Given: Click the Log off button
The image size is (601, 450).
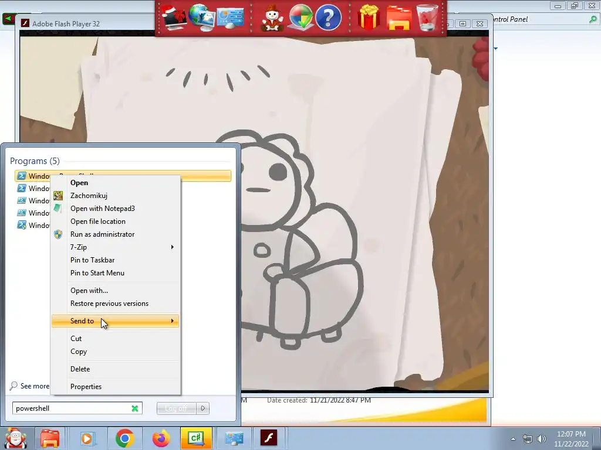Looking at the screenshot, I should point(176,408).
